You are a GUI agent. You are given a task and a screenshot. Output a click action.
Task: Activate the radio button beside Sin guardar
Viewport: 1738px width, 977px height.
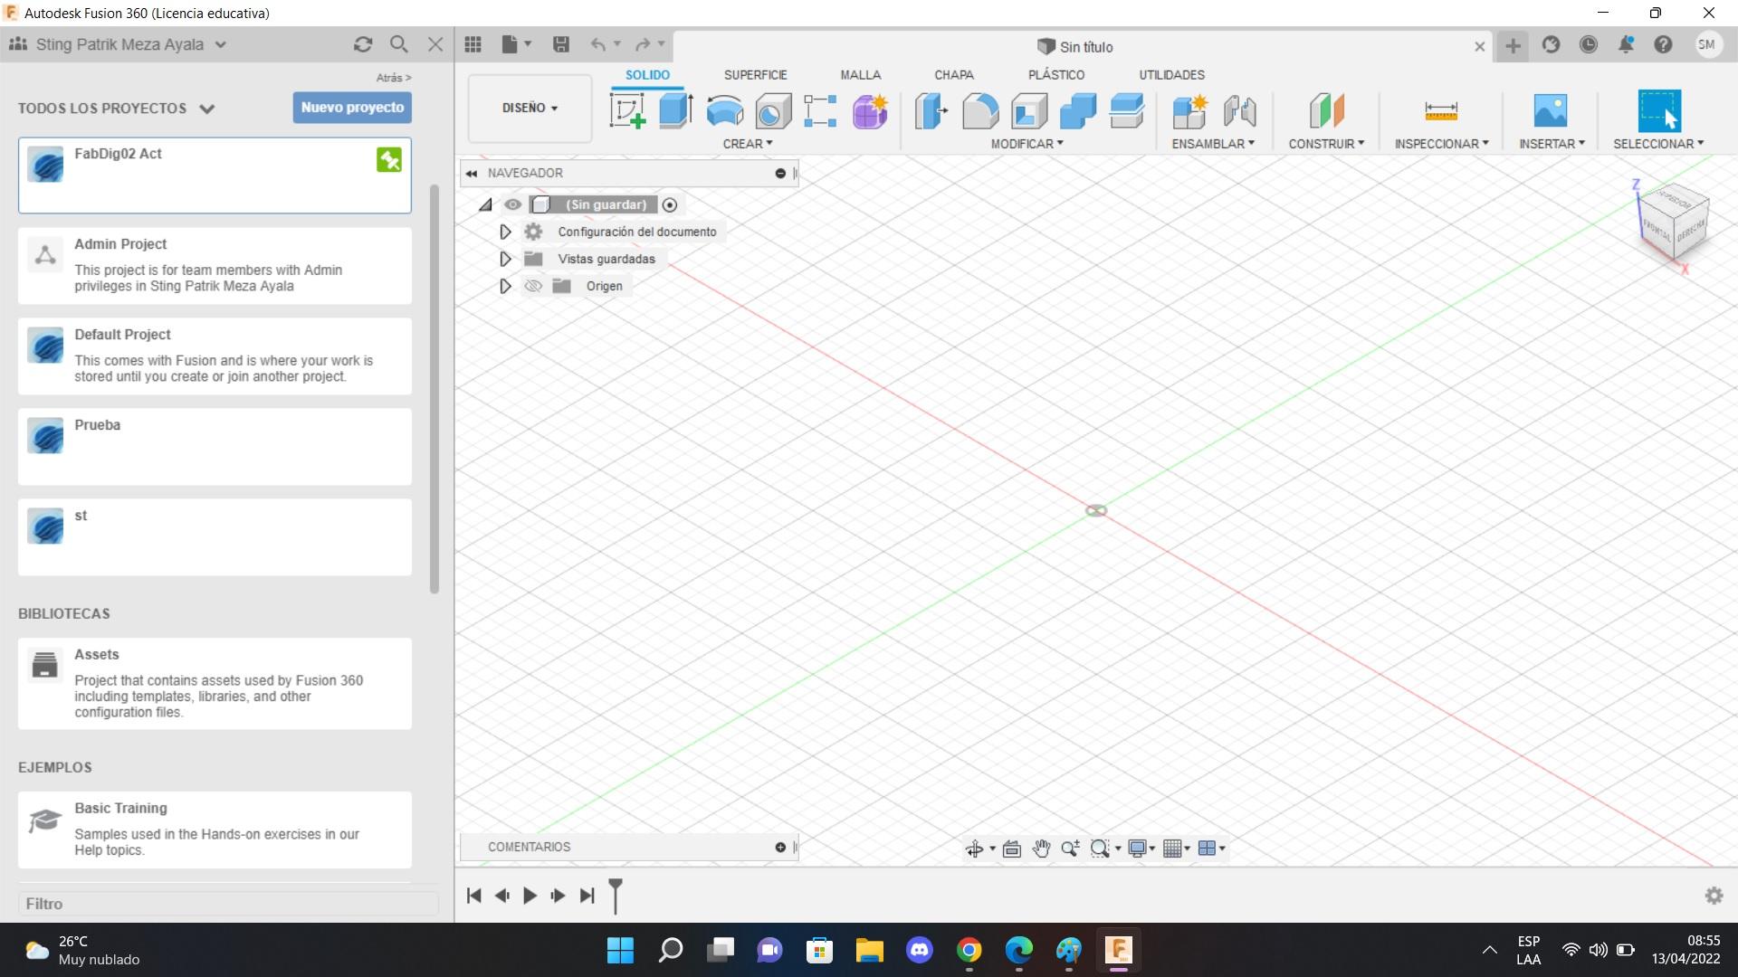coord(670,204)
